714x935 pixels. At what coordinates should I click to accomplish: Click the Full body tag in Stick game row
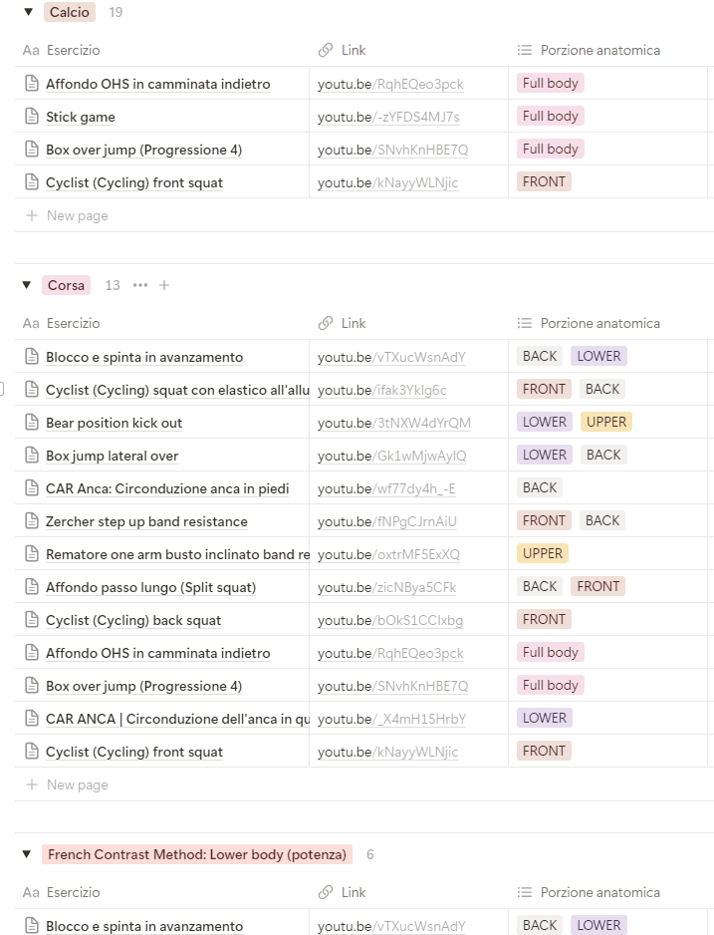click(551, 116)
